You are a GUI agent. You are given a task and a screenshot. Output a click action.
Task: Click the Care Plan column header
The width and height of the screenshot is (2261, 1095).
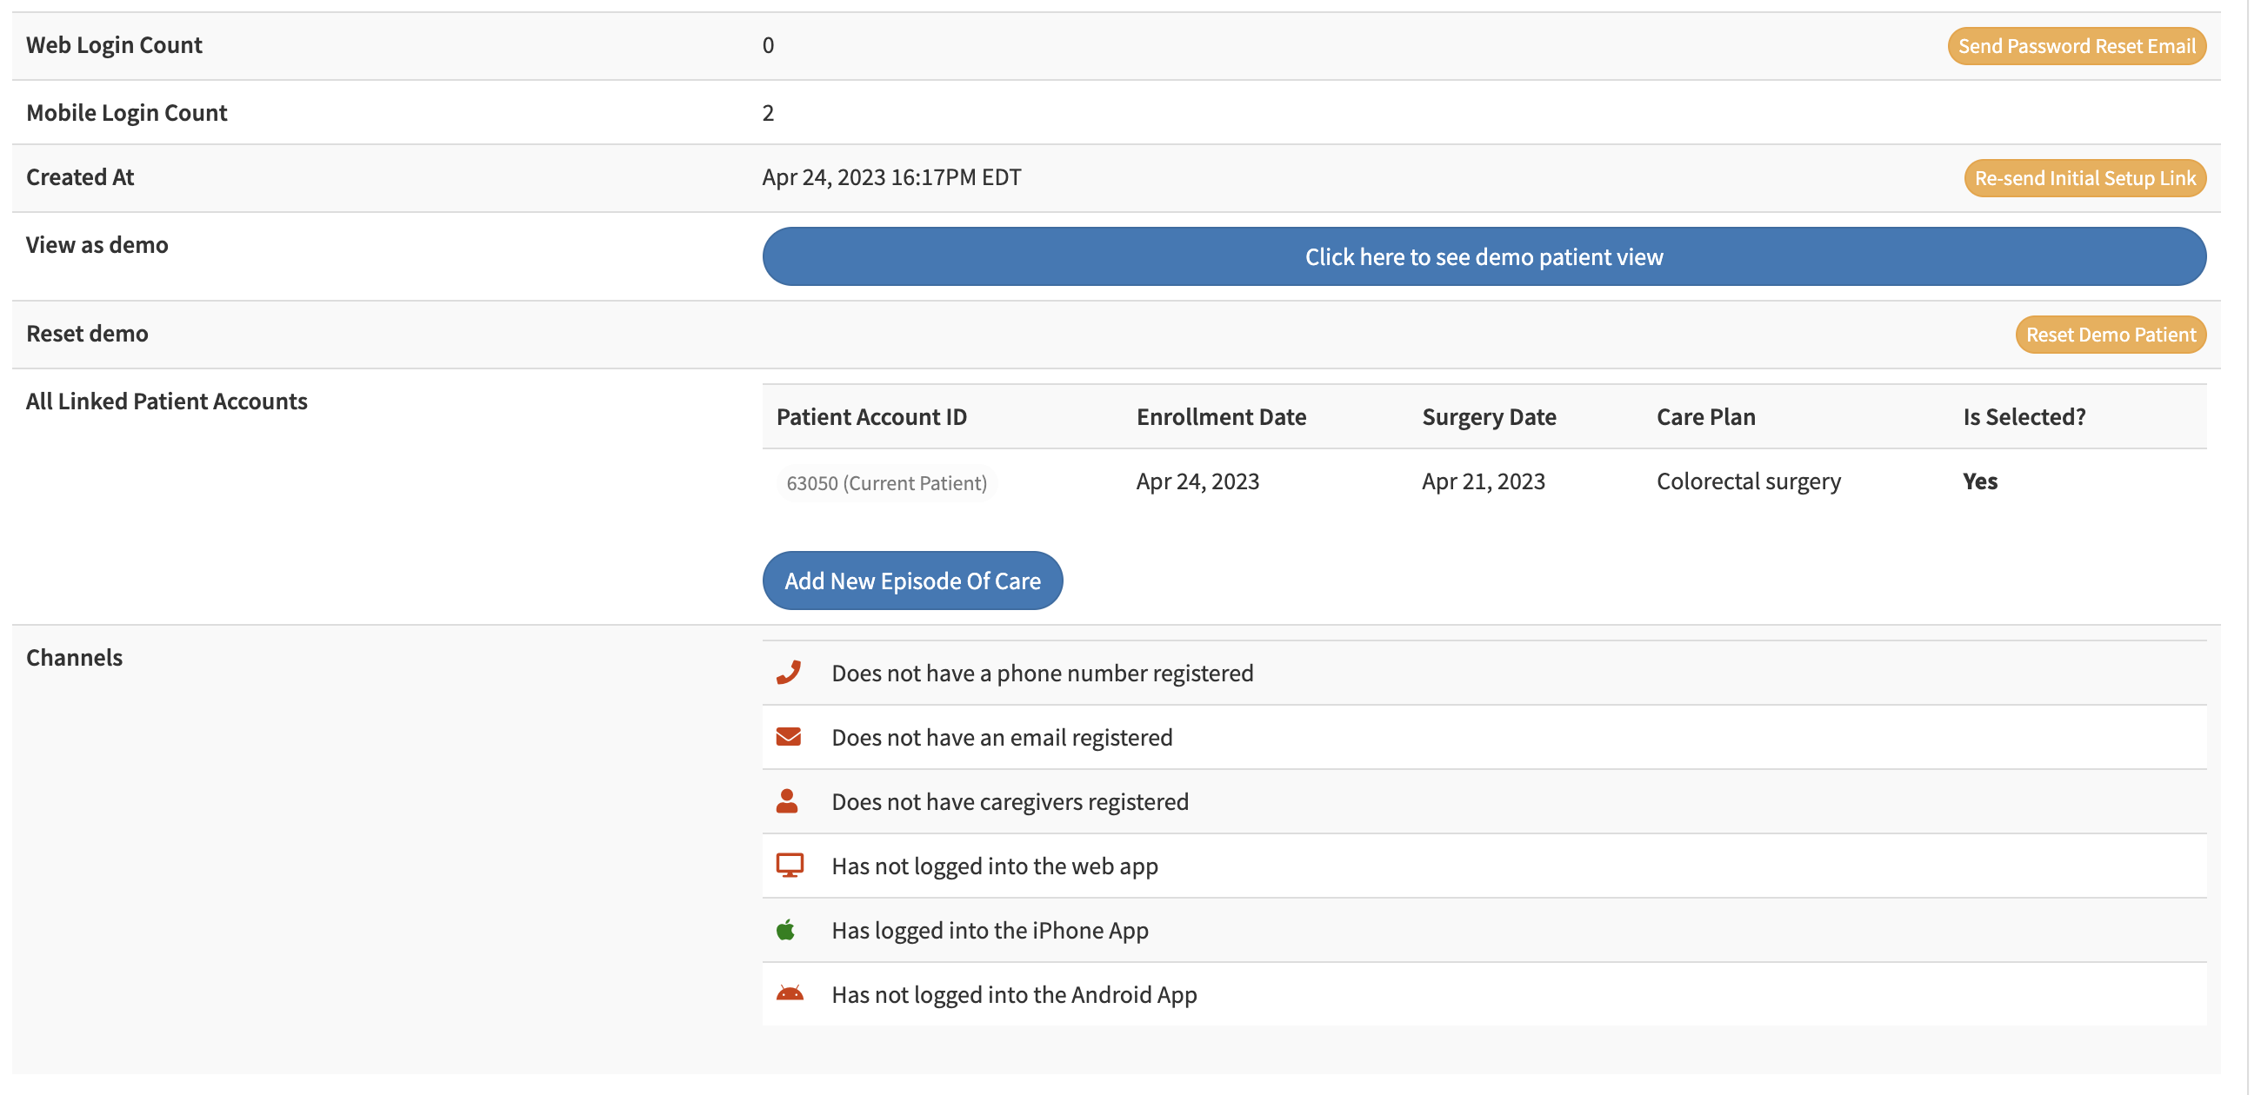click(1705, 417)
